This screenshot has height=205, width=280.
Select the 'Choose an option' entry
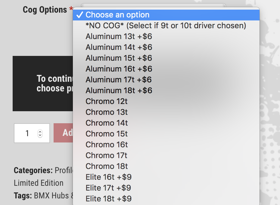[117, 15]
